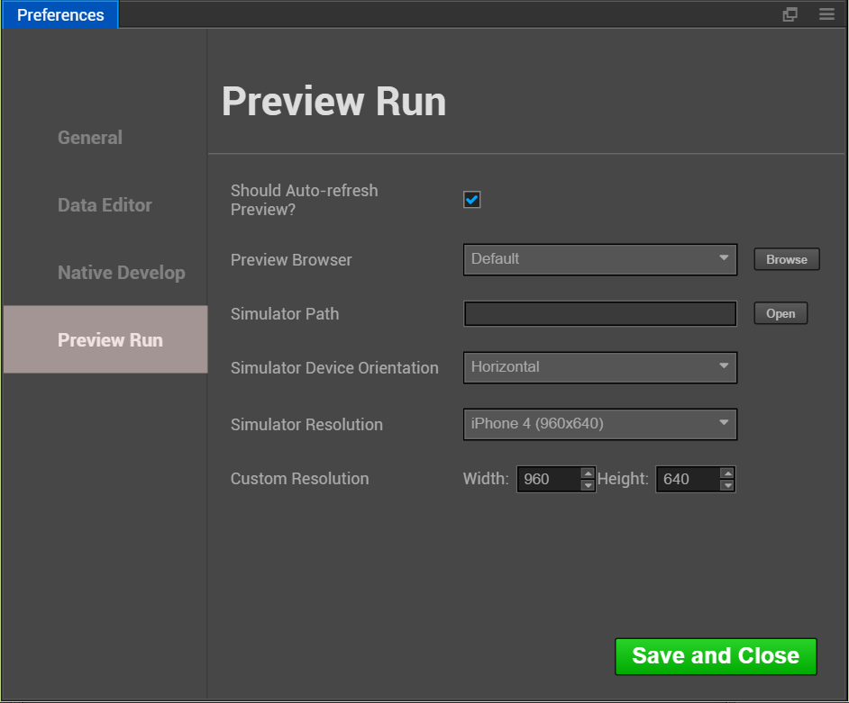Click into the Simulator Path field

[600, 313]
